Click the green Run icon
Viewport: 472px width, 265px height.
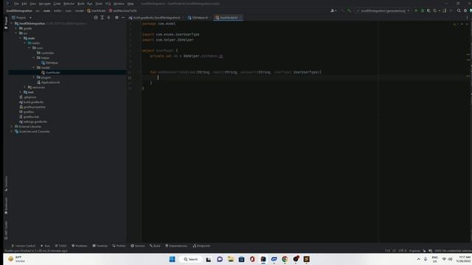tap(416, 10)
